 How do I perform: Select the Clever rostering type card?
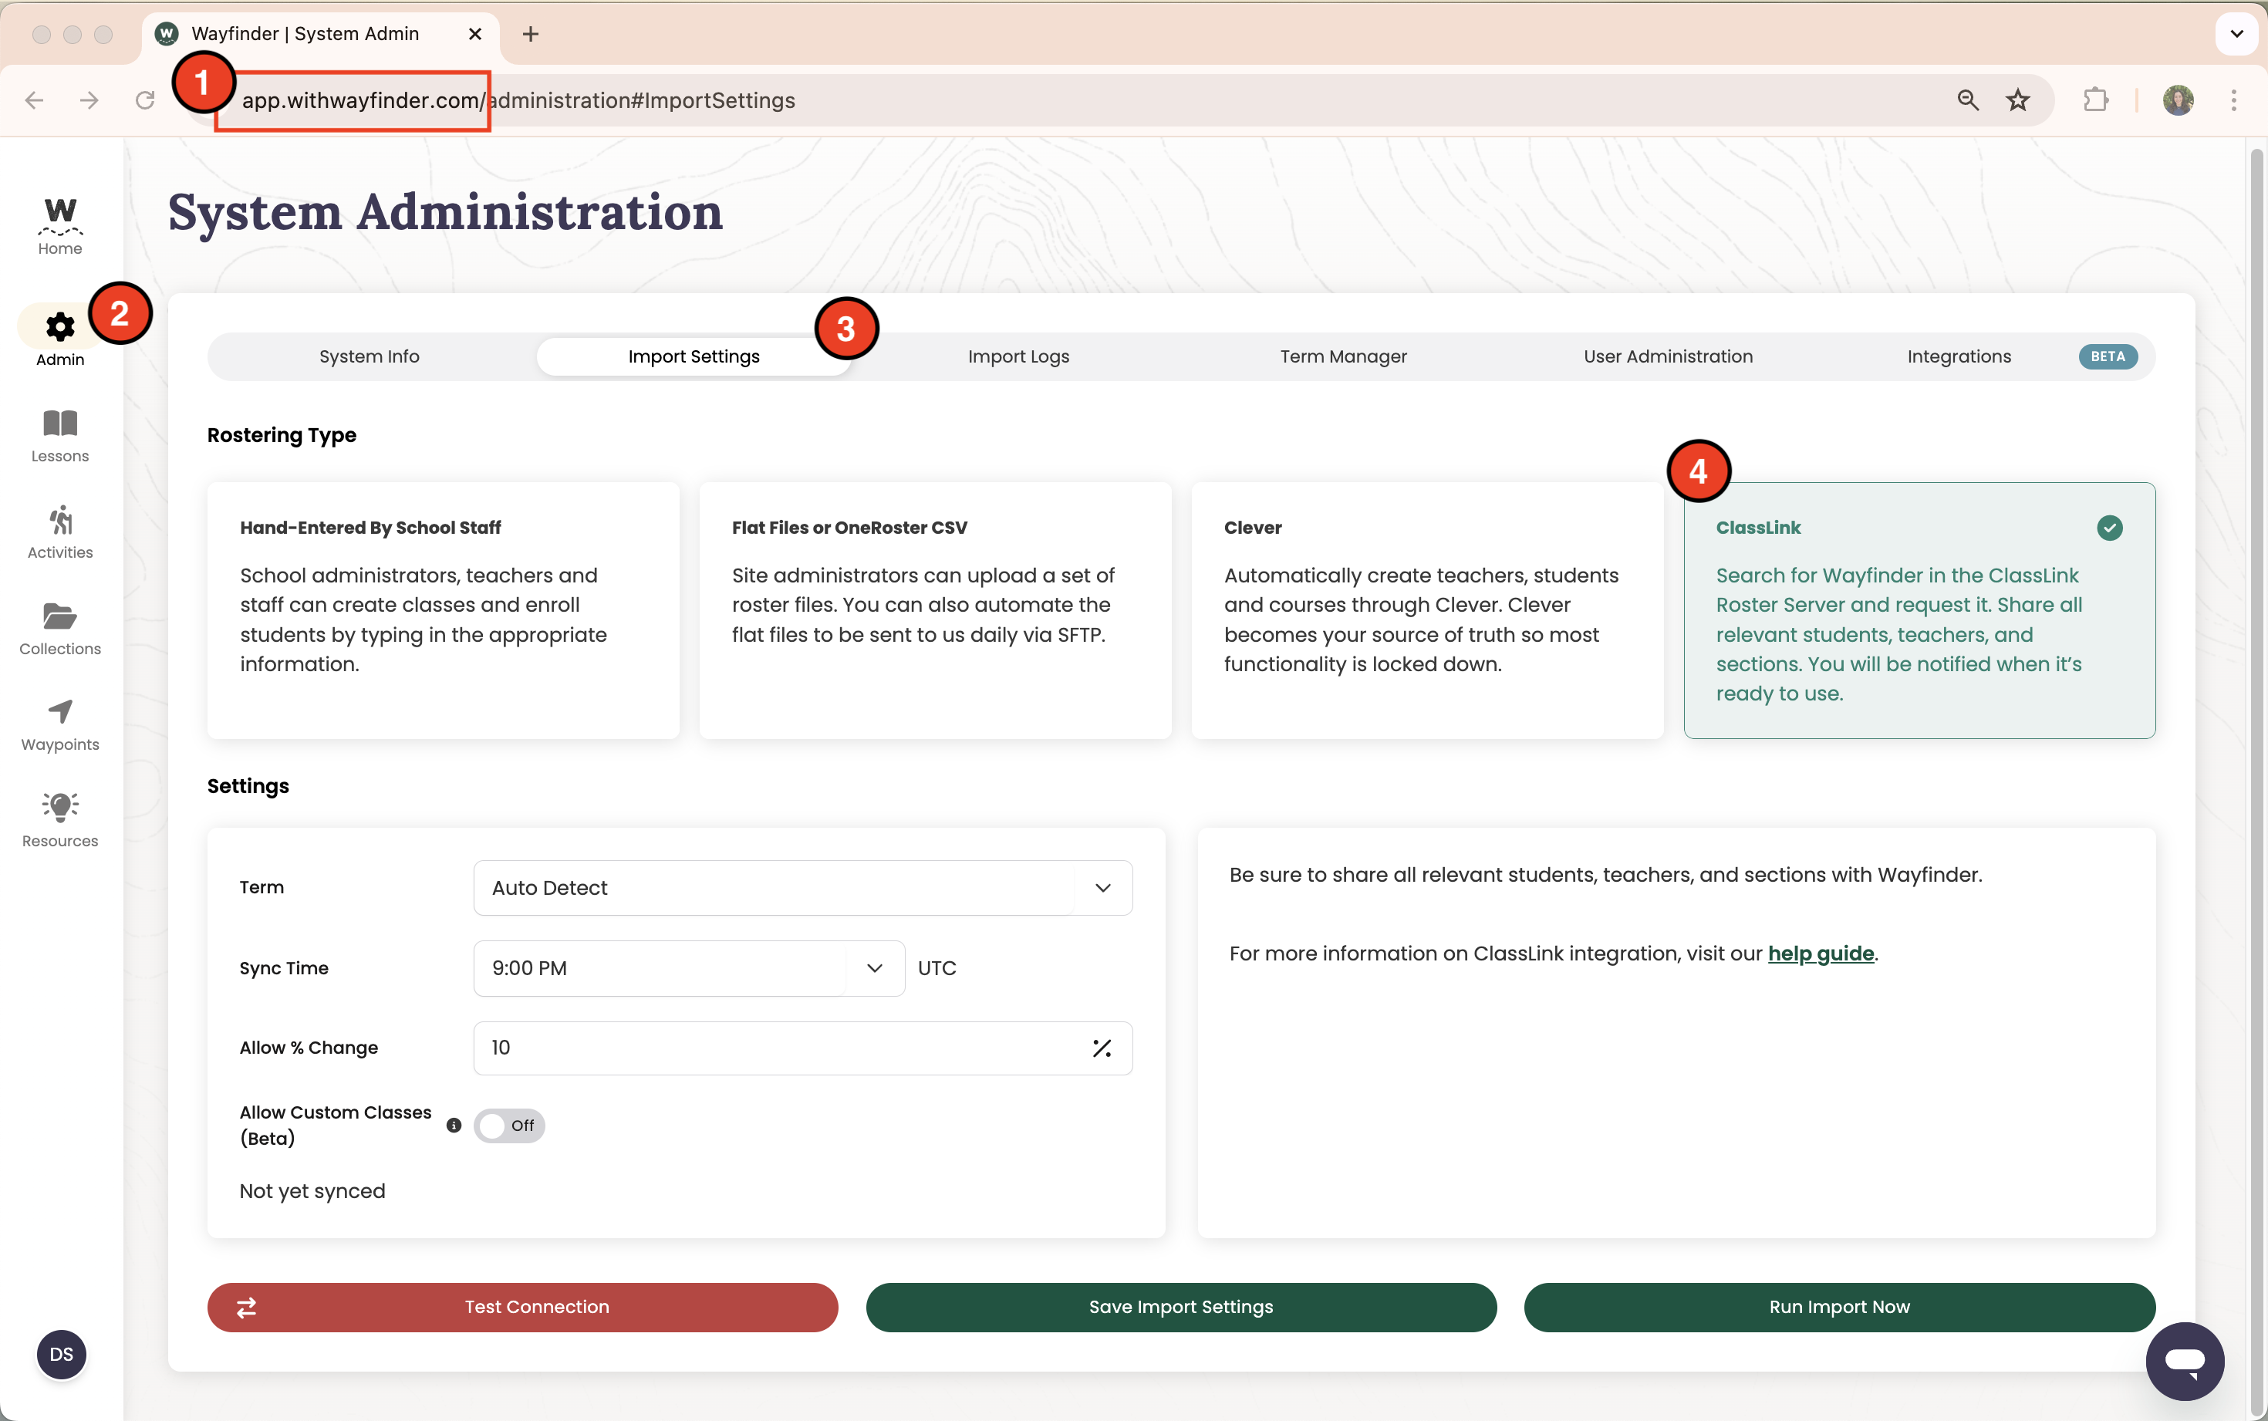[1426, 609]
